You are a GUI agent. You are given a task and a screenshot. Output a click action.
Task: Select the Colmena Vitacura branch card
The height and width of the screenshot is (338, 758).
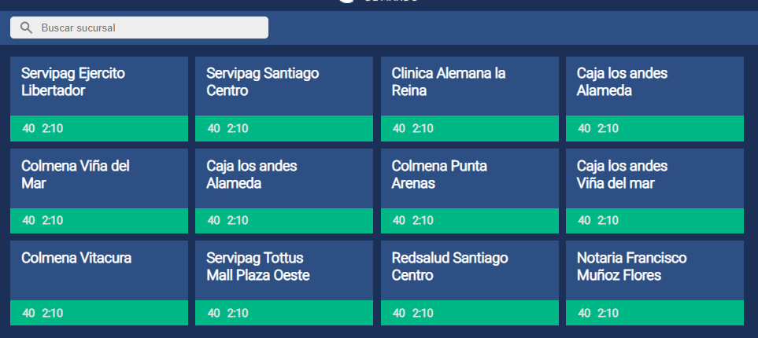click(99, 283)
